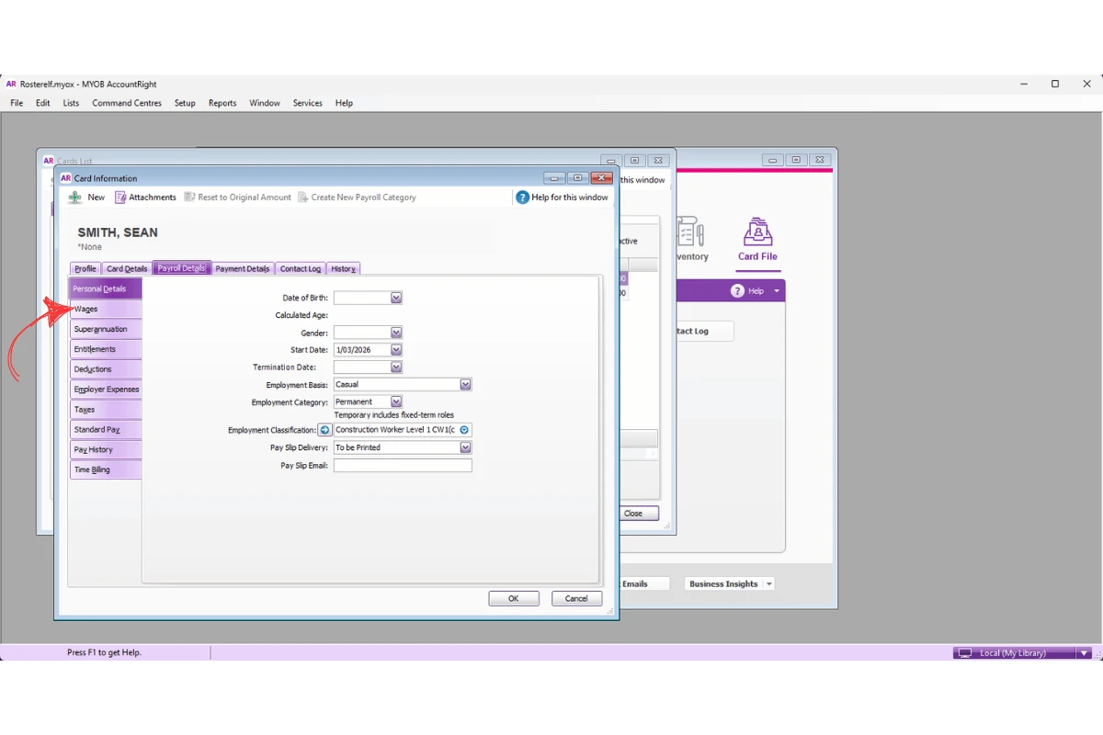Open the Start Date calendar dropdown
1103x735 pixels.
point(396,350)
